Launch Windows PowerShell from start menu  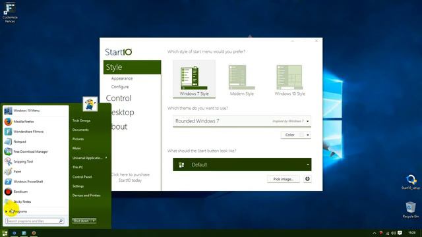36,182
